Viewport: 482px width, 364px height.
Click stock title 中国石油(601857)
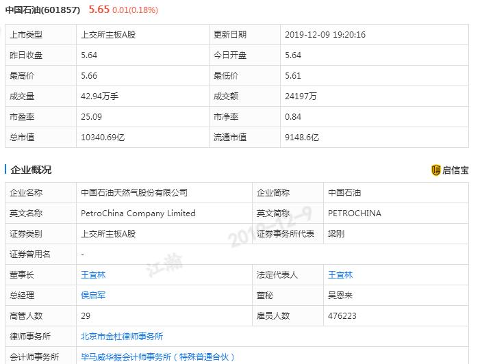[42, 10]
